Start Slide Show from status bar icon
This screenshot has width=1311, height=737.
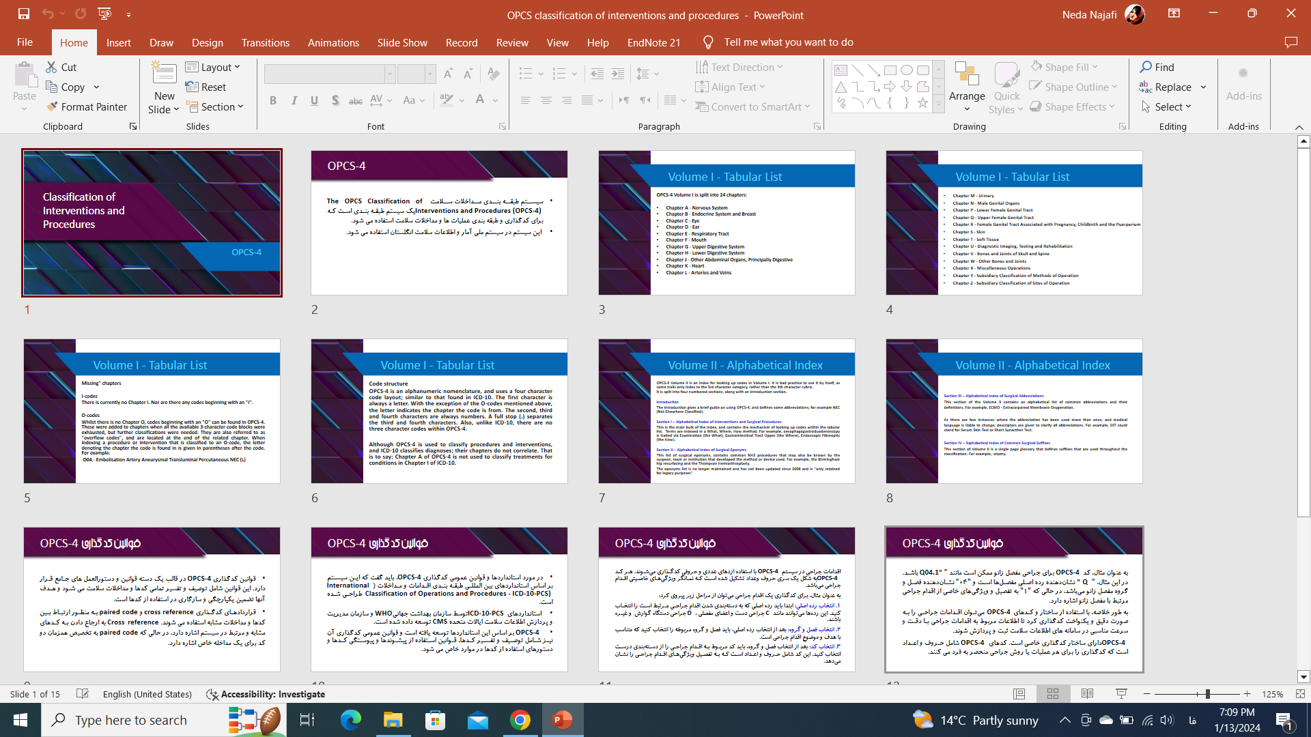click(1121, 694)
